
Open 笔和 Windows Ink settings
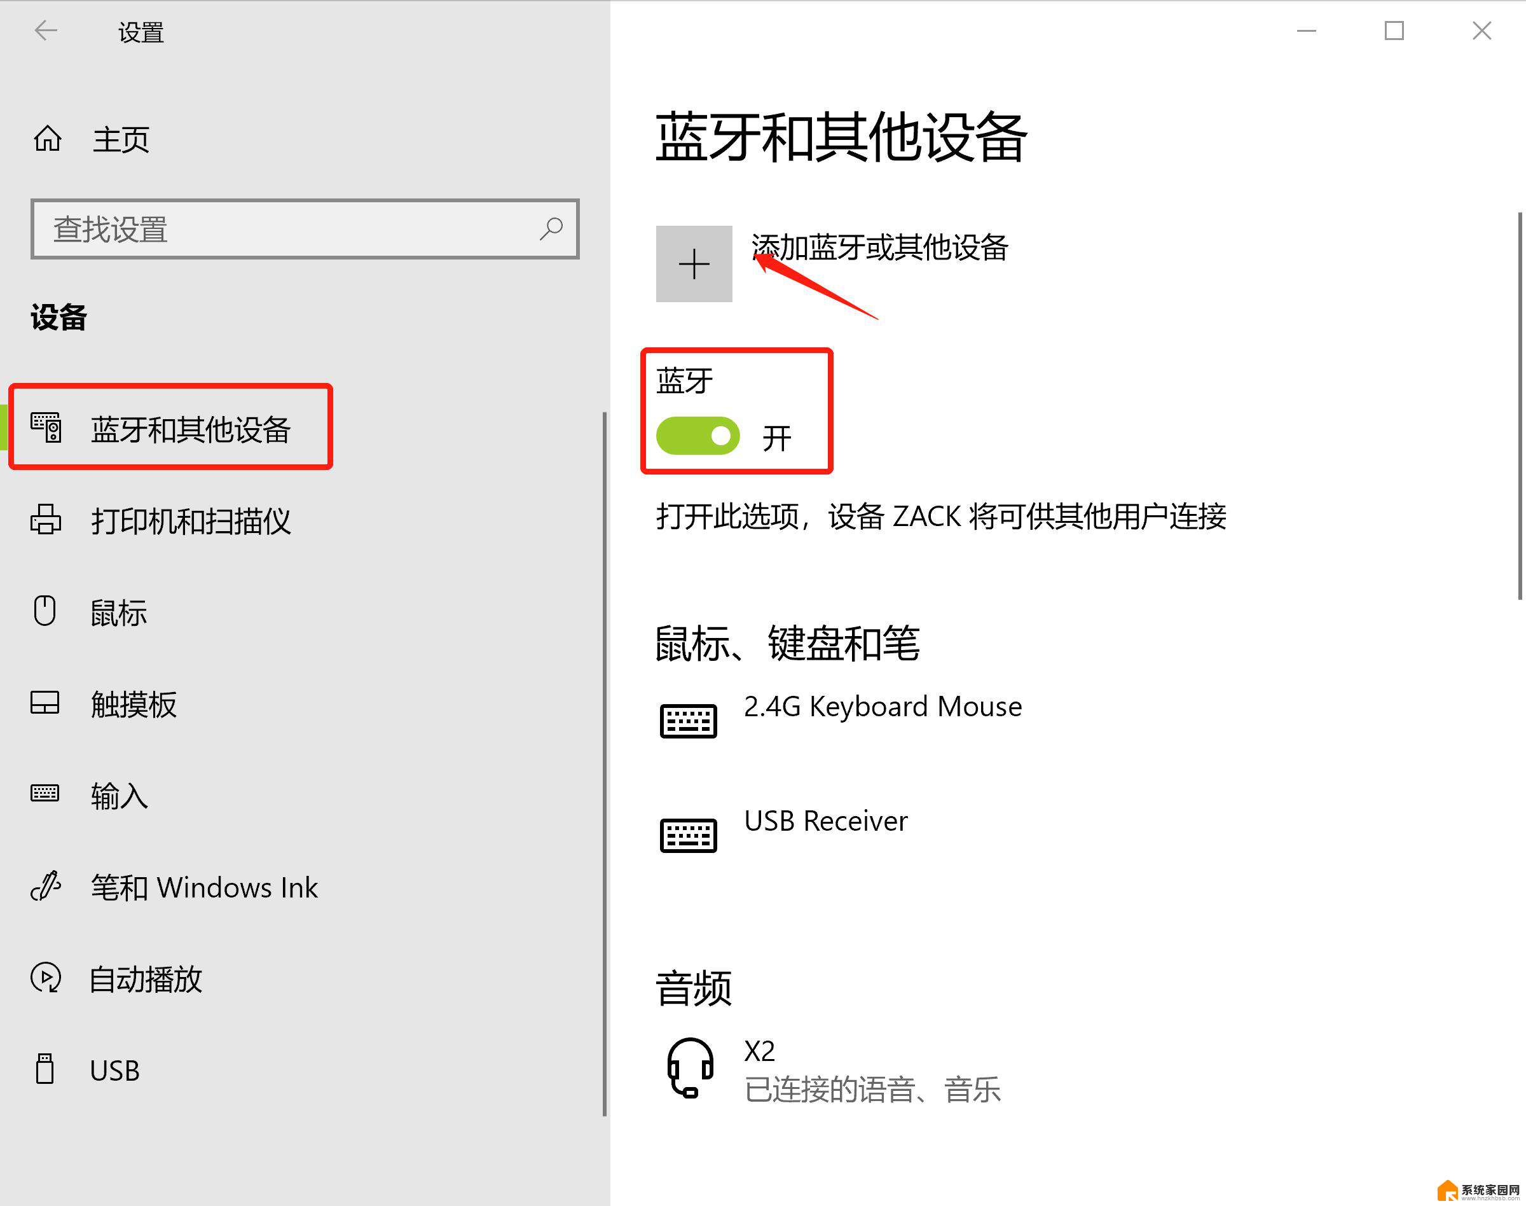pos(204,887)
